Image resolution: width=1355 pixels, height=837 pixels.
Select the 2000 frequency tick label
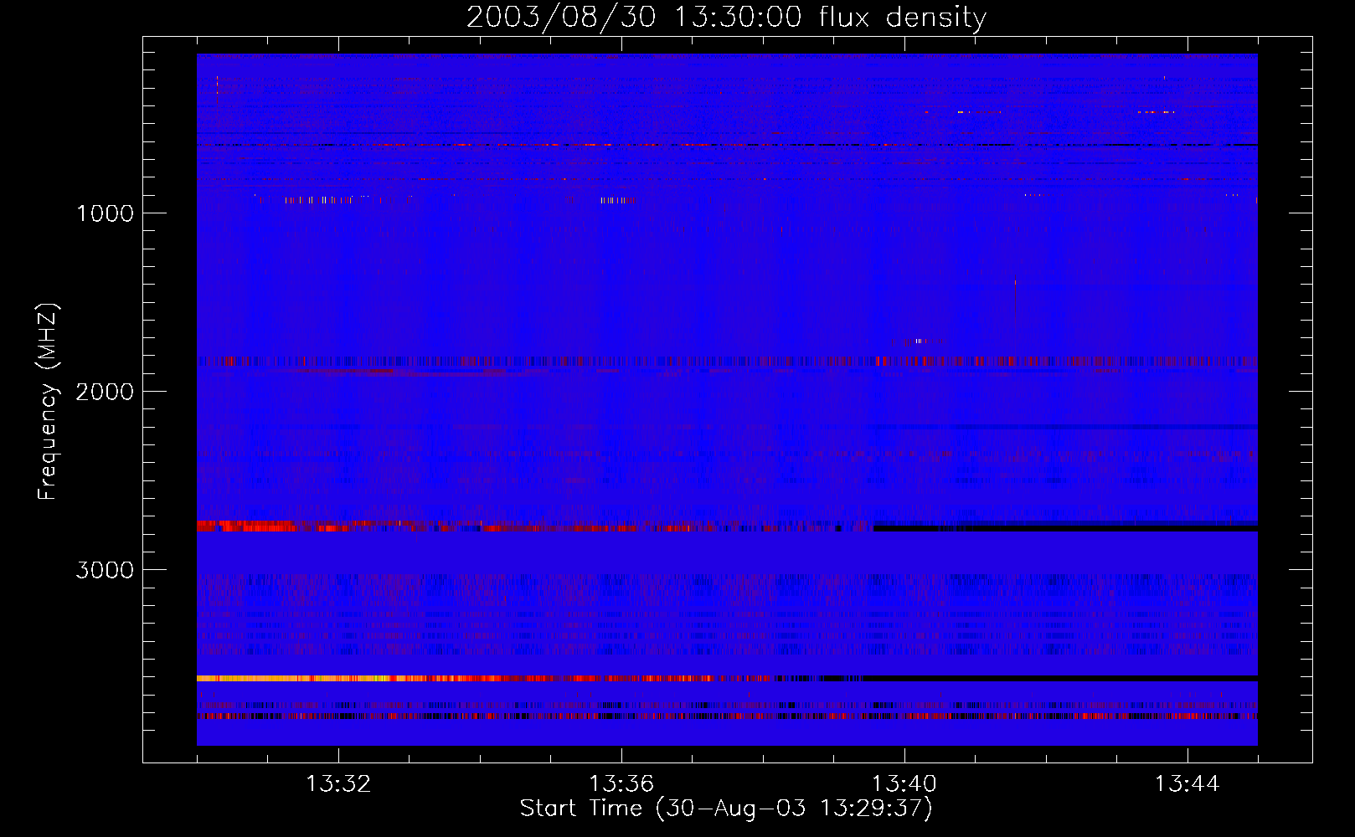tap(105, 392)
